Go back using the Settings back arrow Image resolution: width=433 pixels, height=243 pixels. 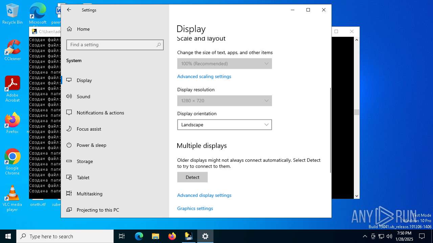[69, 10]
